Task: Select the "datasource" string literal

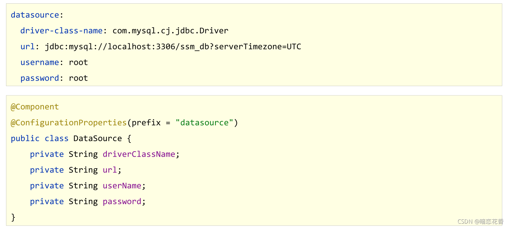Action: pyautogui.click(x=204, y=122)
